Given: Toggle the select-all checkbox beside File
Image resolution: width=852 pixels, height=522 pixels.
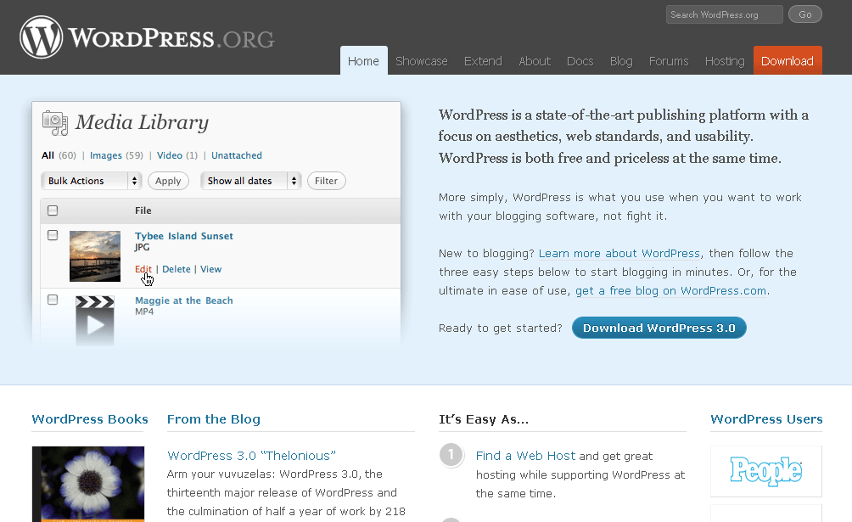Looking at the screenshot, I should (53, 210).
